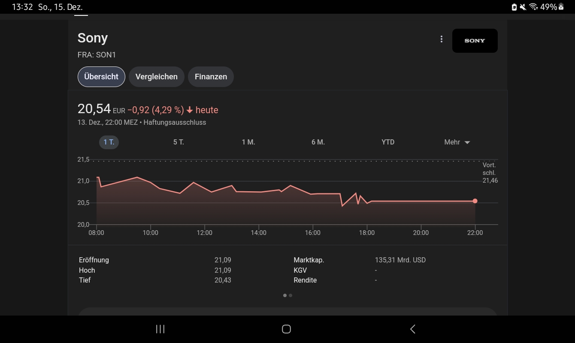This screenshot has height=343, width=575.
Task: Click the Marktkap. label
Action: tap(309, 260)
